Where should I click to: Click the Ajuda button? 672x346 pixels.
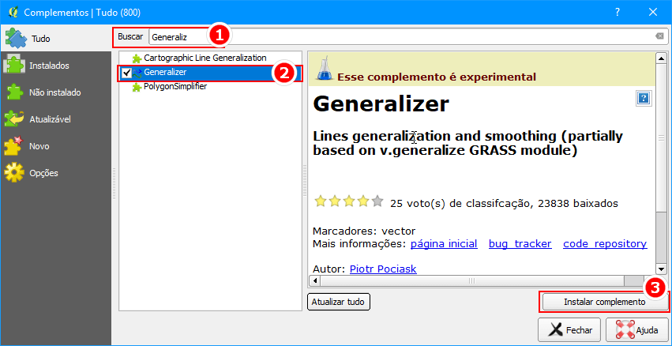point(636,330)
